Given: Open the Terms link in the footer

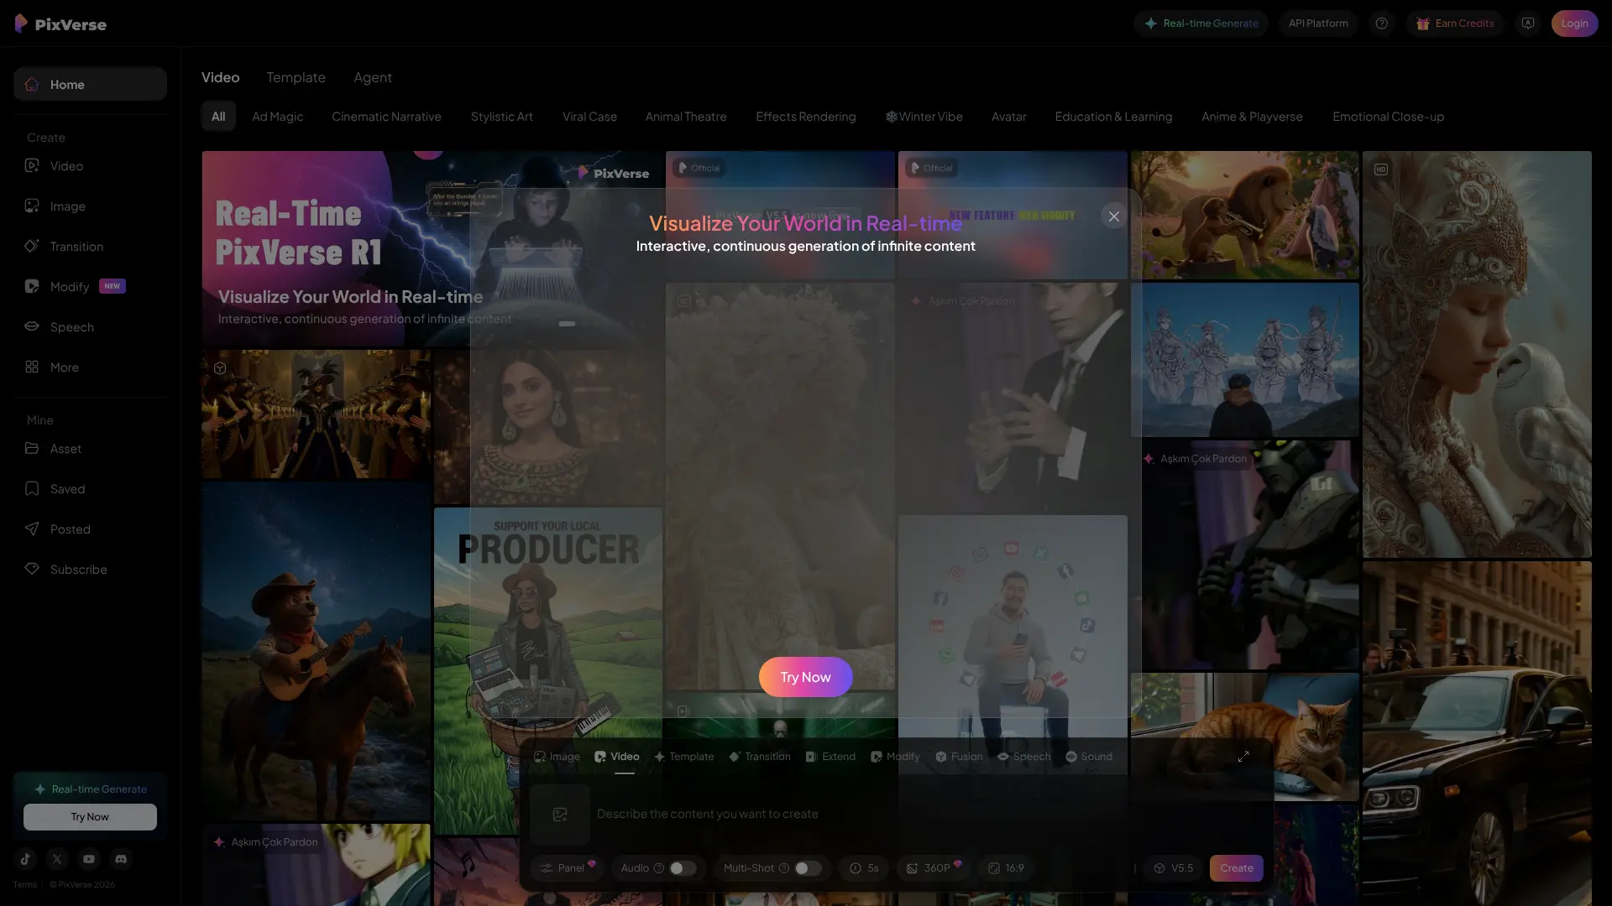Looking at the screenshot, I should click(24, 884).
